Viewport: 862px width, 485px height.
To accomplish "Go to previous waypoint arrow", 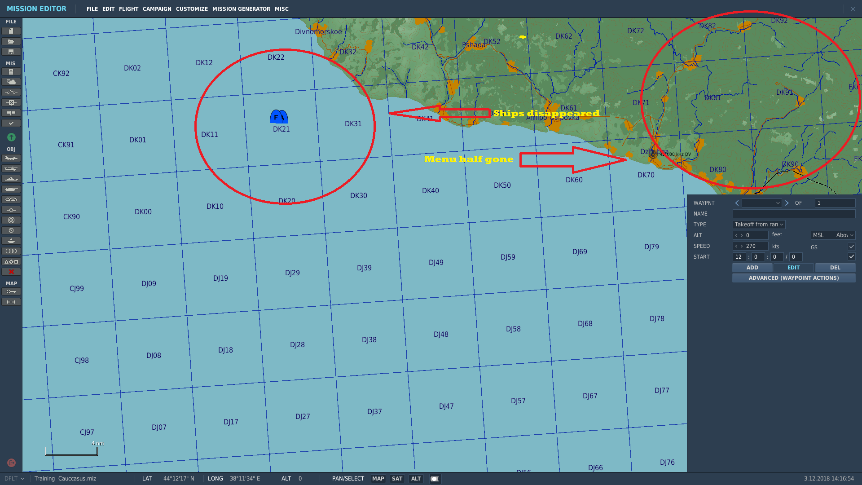I will [x=737, y=203].
